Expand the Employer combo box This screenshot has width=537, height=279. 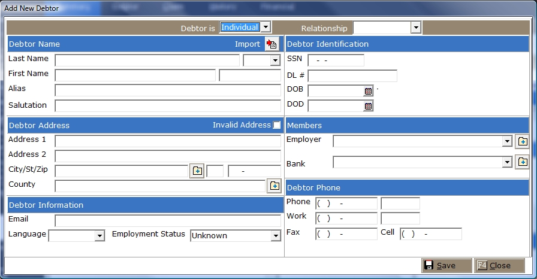[x=507, y=141]
